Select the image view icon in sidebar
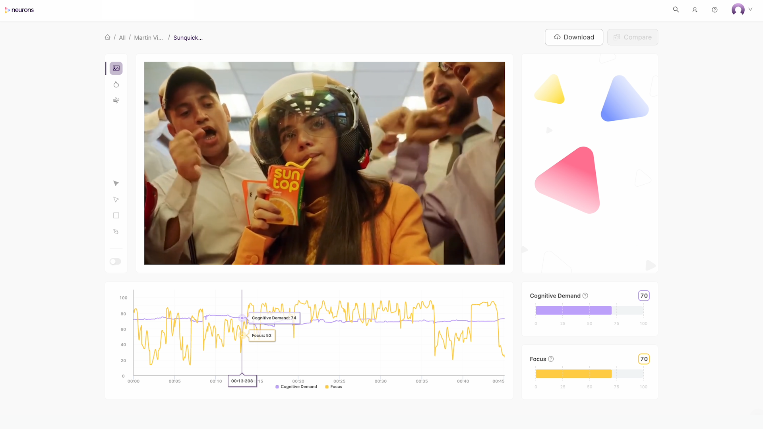The height and width of the screenshot is (429, 763). pyautogui.click(x=116, y=68)
